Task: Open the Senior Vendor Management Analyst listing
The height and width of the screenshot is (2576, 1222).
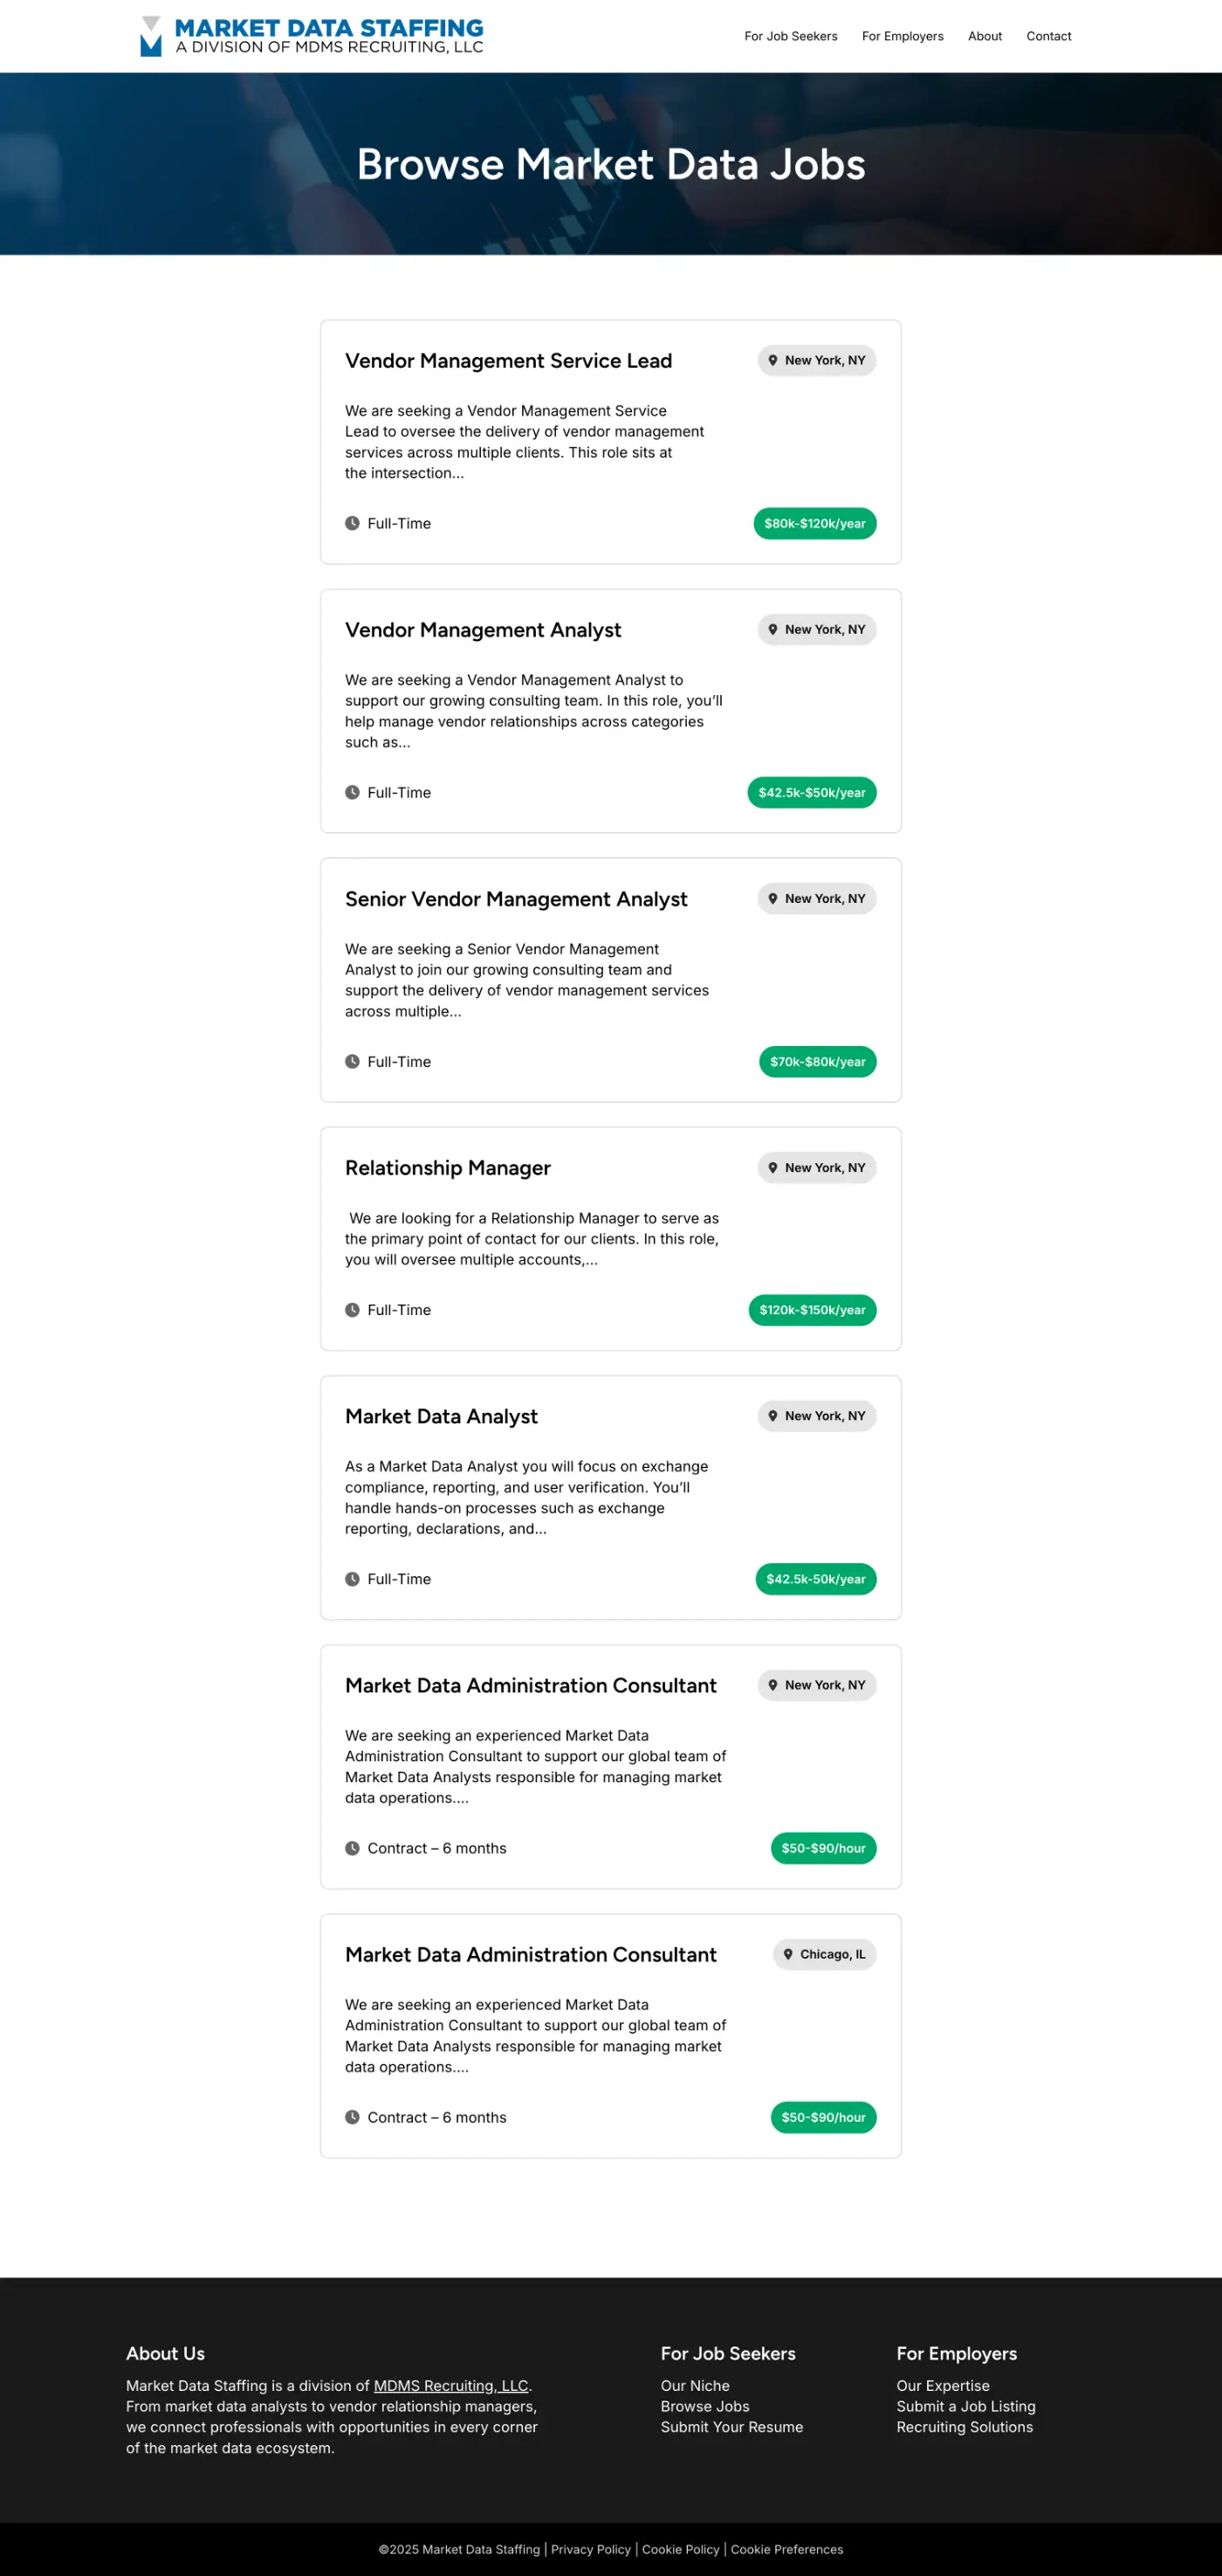Action: click(516, 899)
